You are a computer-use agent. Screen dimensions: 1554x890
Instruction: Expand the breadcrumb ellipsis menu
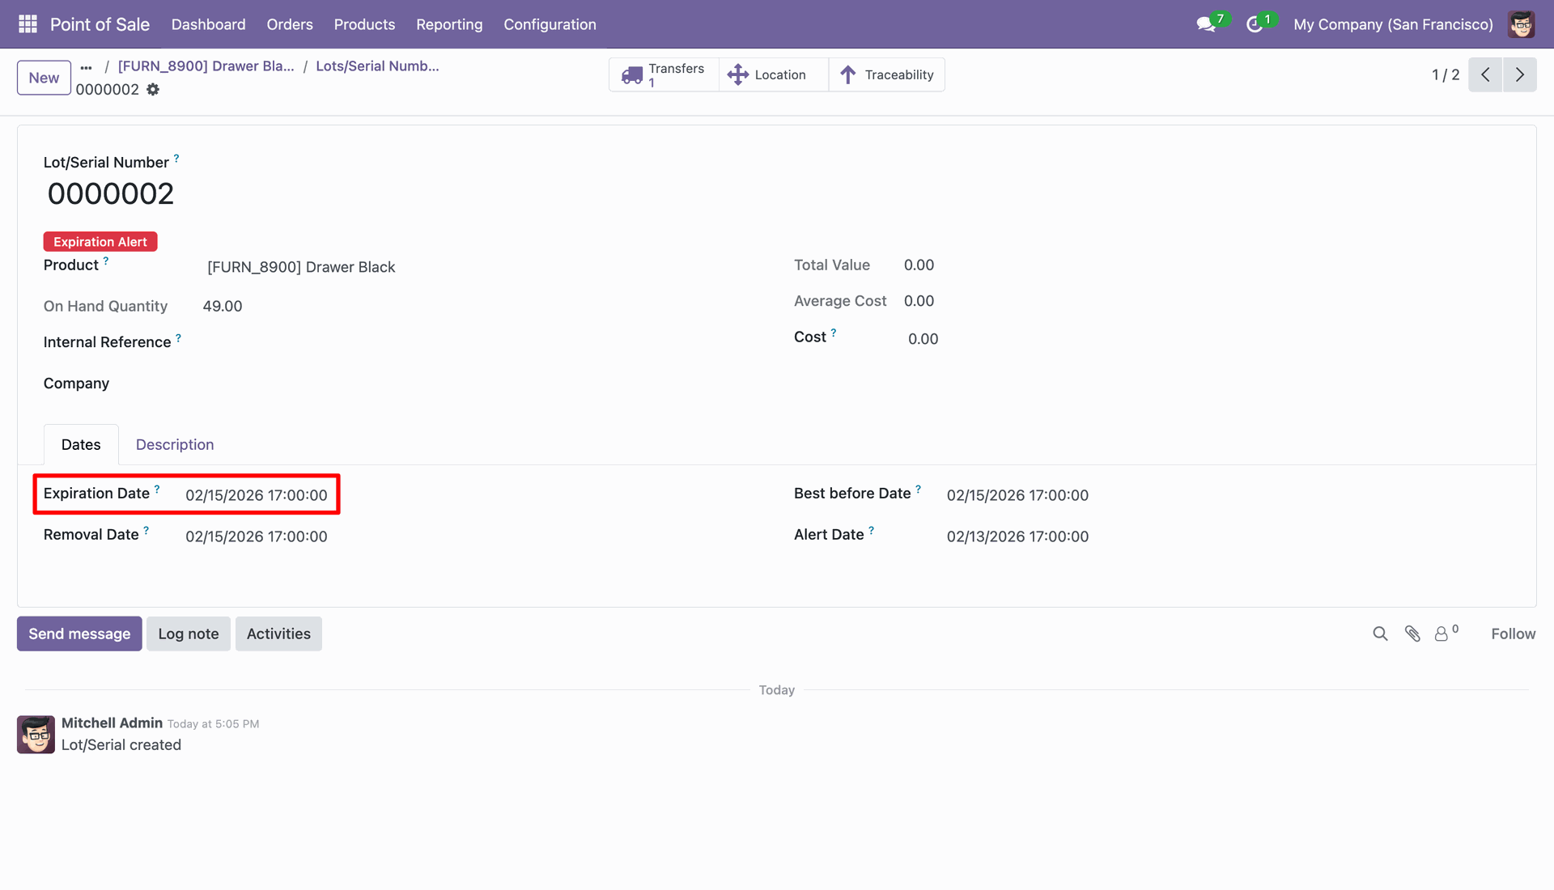(x=87, y=67)
